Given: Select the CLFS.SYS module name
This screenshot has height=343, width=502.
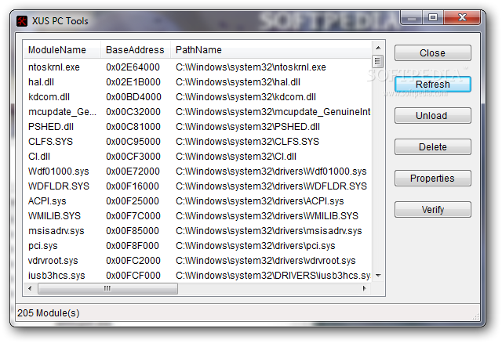Looking at the screenshot, I should [x=50, y=142].
